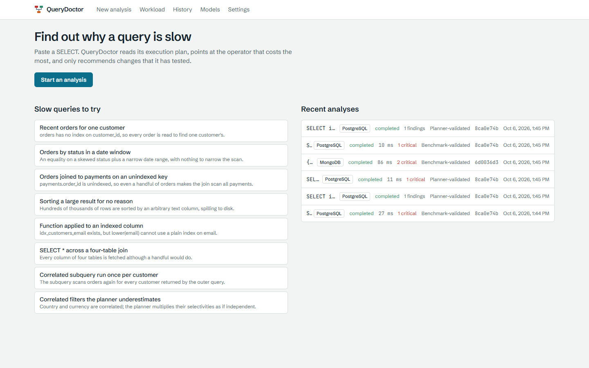Click the '86 ms' duration value
The height and width of the screenshot is (368, 589).
(x=384, y=162)
